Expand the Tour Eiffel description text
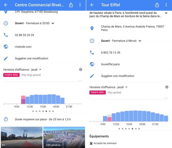The width and height of the screenshot is (172, 148). (166, 13)
